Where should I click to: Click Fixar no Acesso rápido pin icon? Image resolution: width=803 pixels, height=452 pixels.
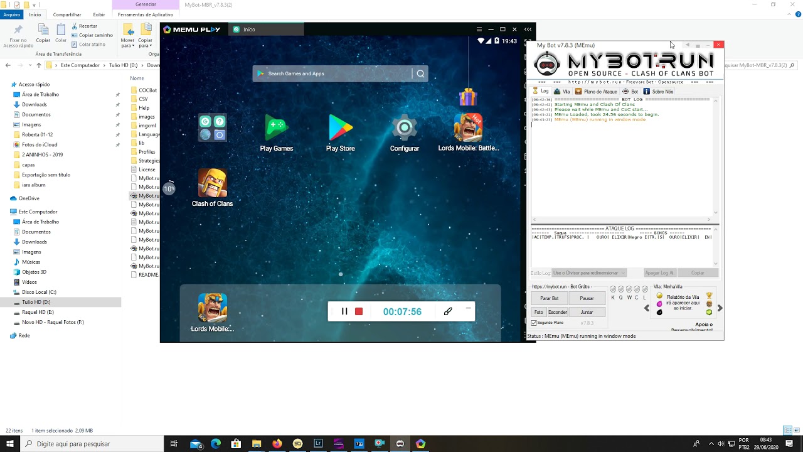[x=18, y=36]
